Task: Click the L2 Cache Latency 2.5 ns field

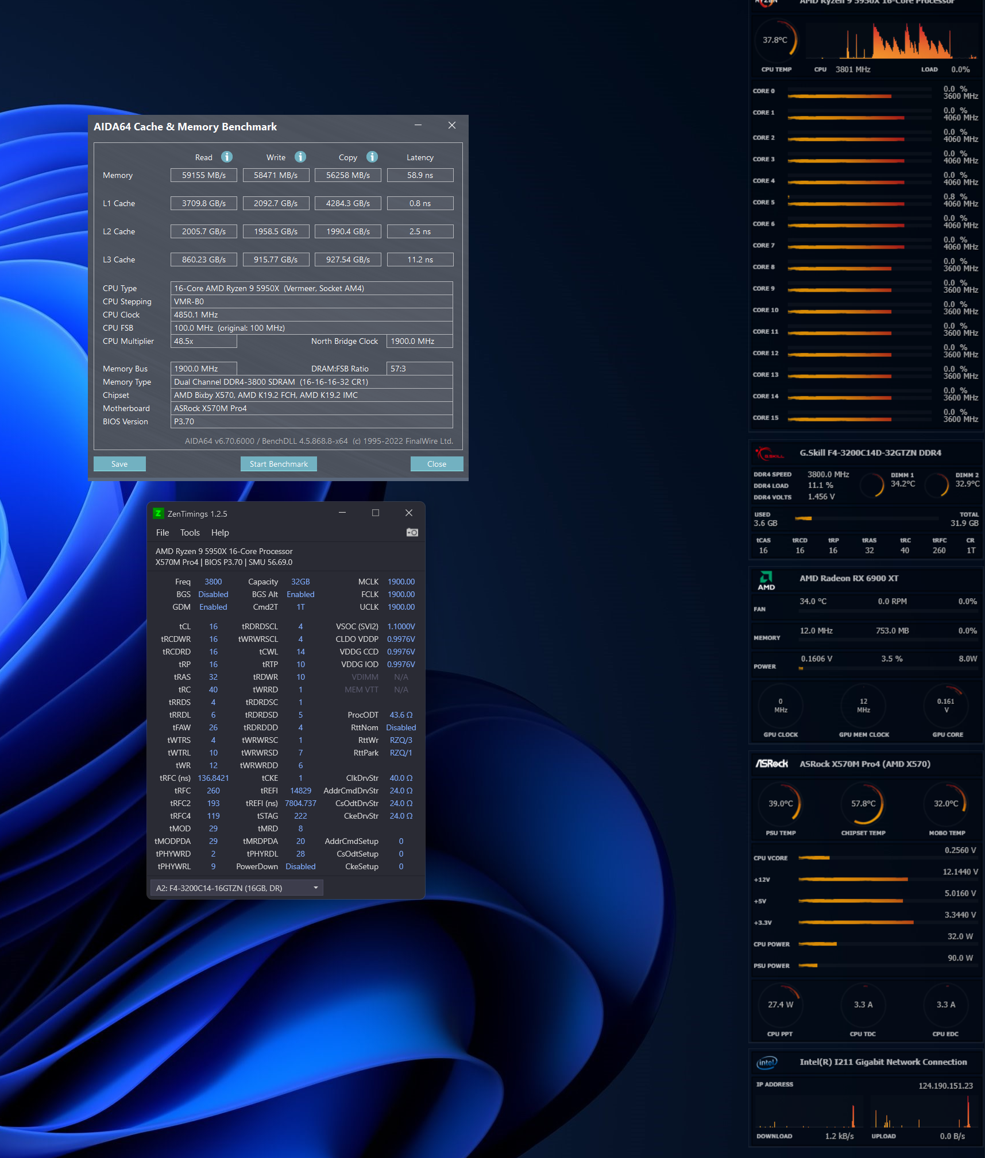Action: click(420, 231)
